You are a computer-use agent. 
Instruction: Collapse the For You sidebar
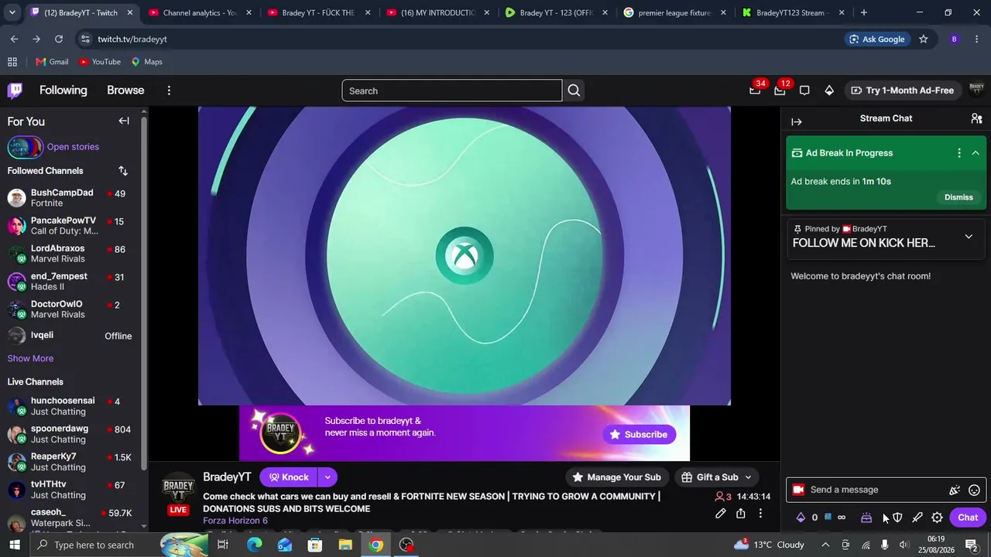coord(124,121)
